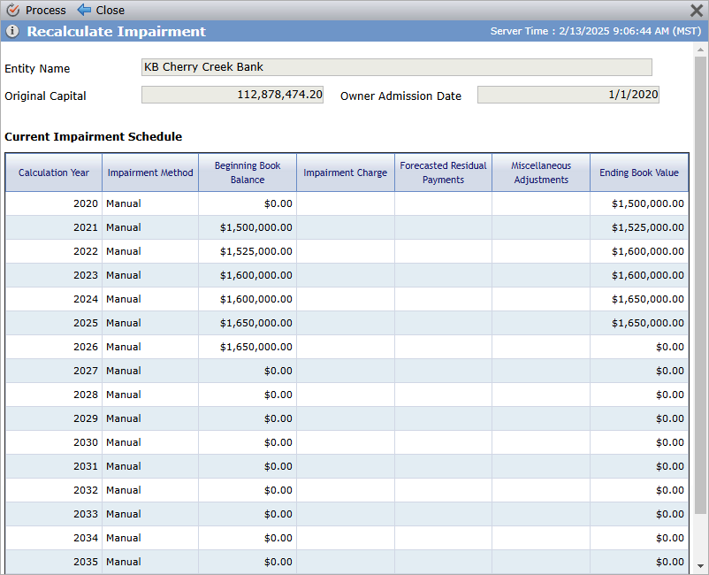Click the Recalculate Impairment title
Viewport: 709px width, 575px height.
(x=116, y=31)
